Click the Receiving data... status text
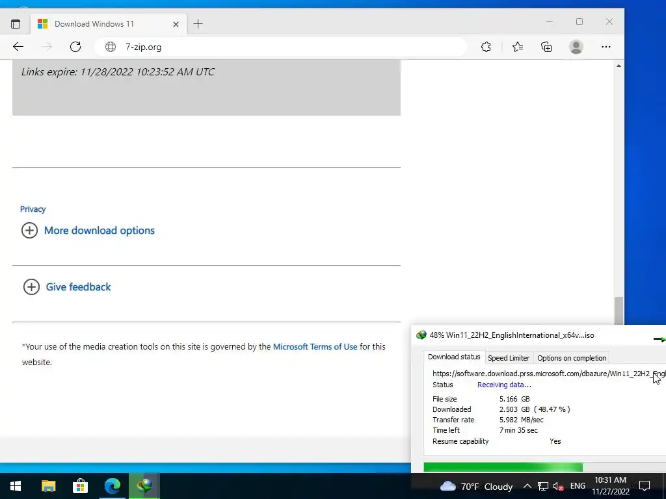This screenshot has height=499, width=666. 504,385
